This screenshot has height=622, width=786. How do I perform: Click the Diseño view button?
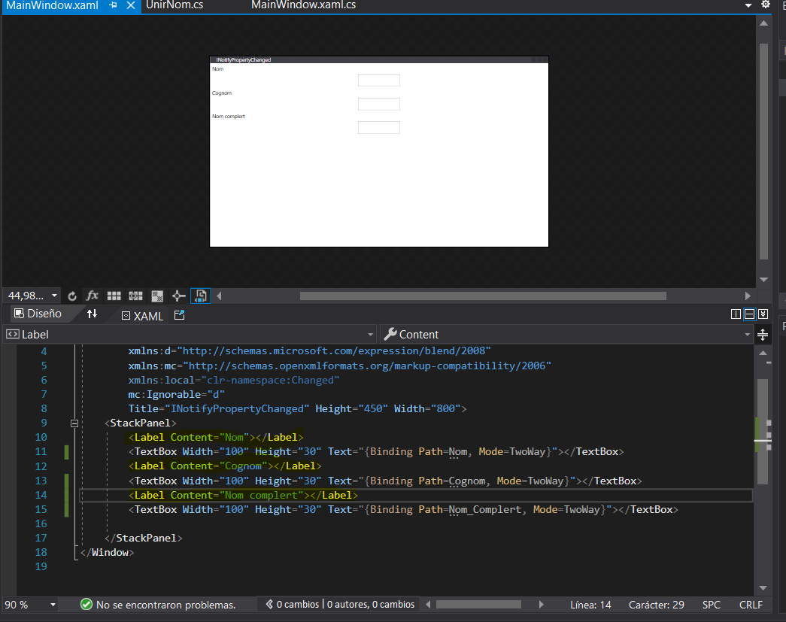tap(38, 314)
